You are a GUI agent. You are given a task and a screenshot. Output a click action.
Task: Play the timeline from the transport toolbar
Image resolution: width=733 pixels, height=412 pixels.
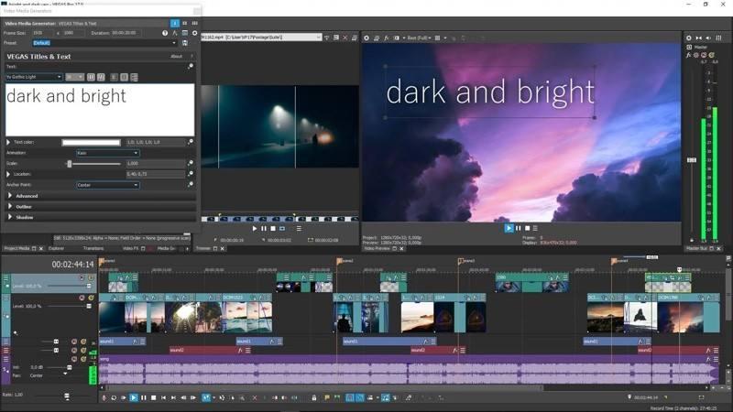click(x=134, y=397)
